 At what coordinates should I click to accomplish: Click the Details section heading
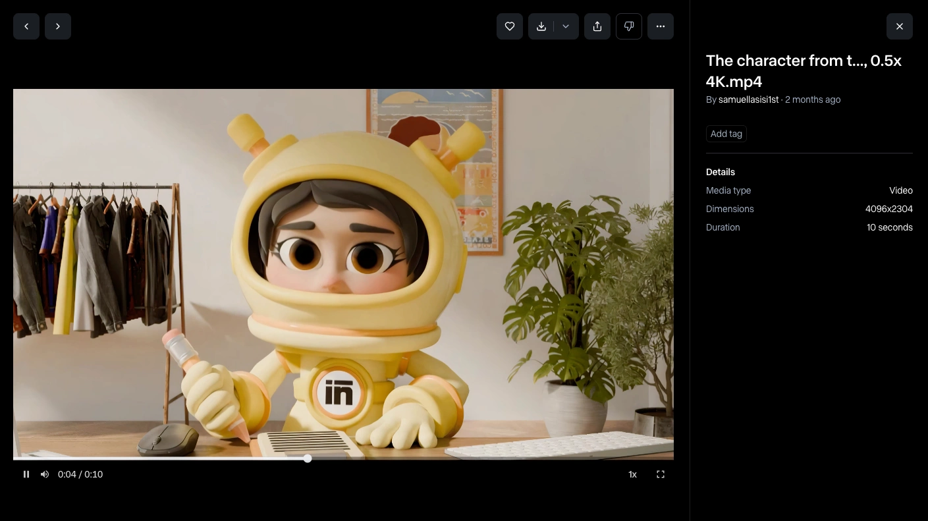pyautogui.click(x=721, y=172)
